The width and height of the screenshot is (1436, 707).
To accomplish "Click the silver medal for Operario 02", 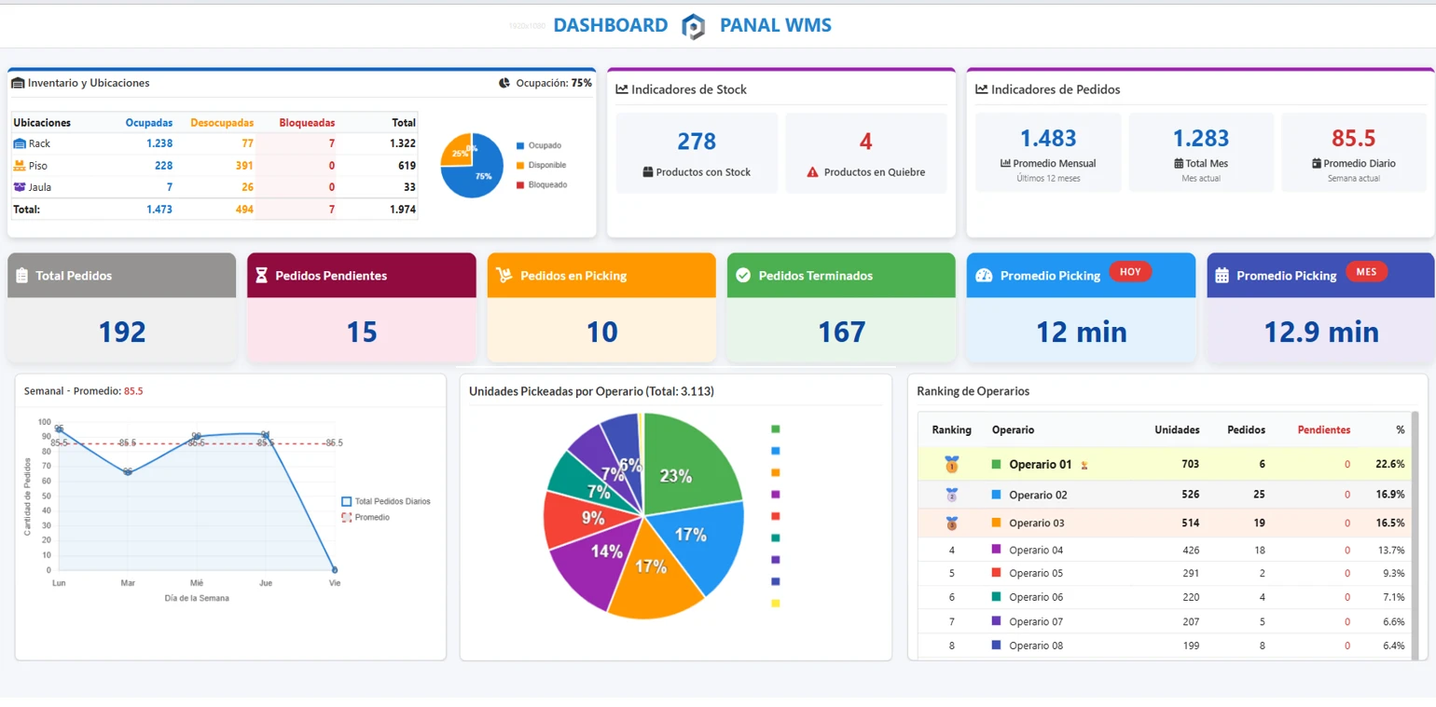I will pos(951,495).
